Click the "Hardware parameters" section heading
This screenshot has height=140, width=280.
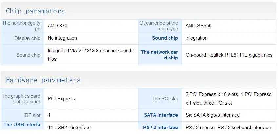[x=43, y=80]
